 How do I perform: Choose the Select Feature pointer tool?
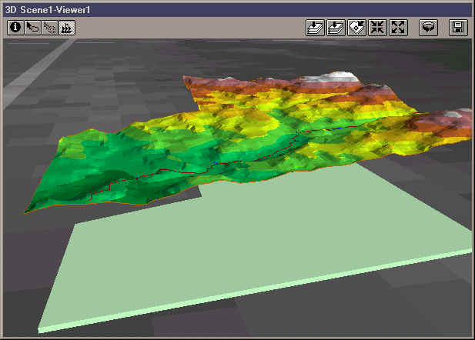pyautogui.click(x=32, y=28)
